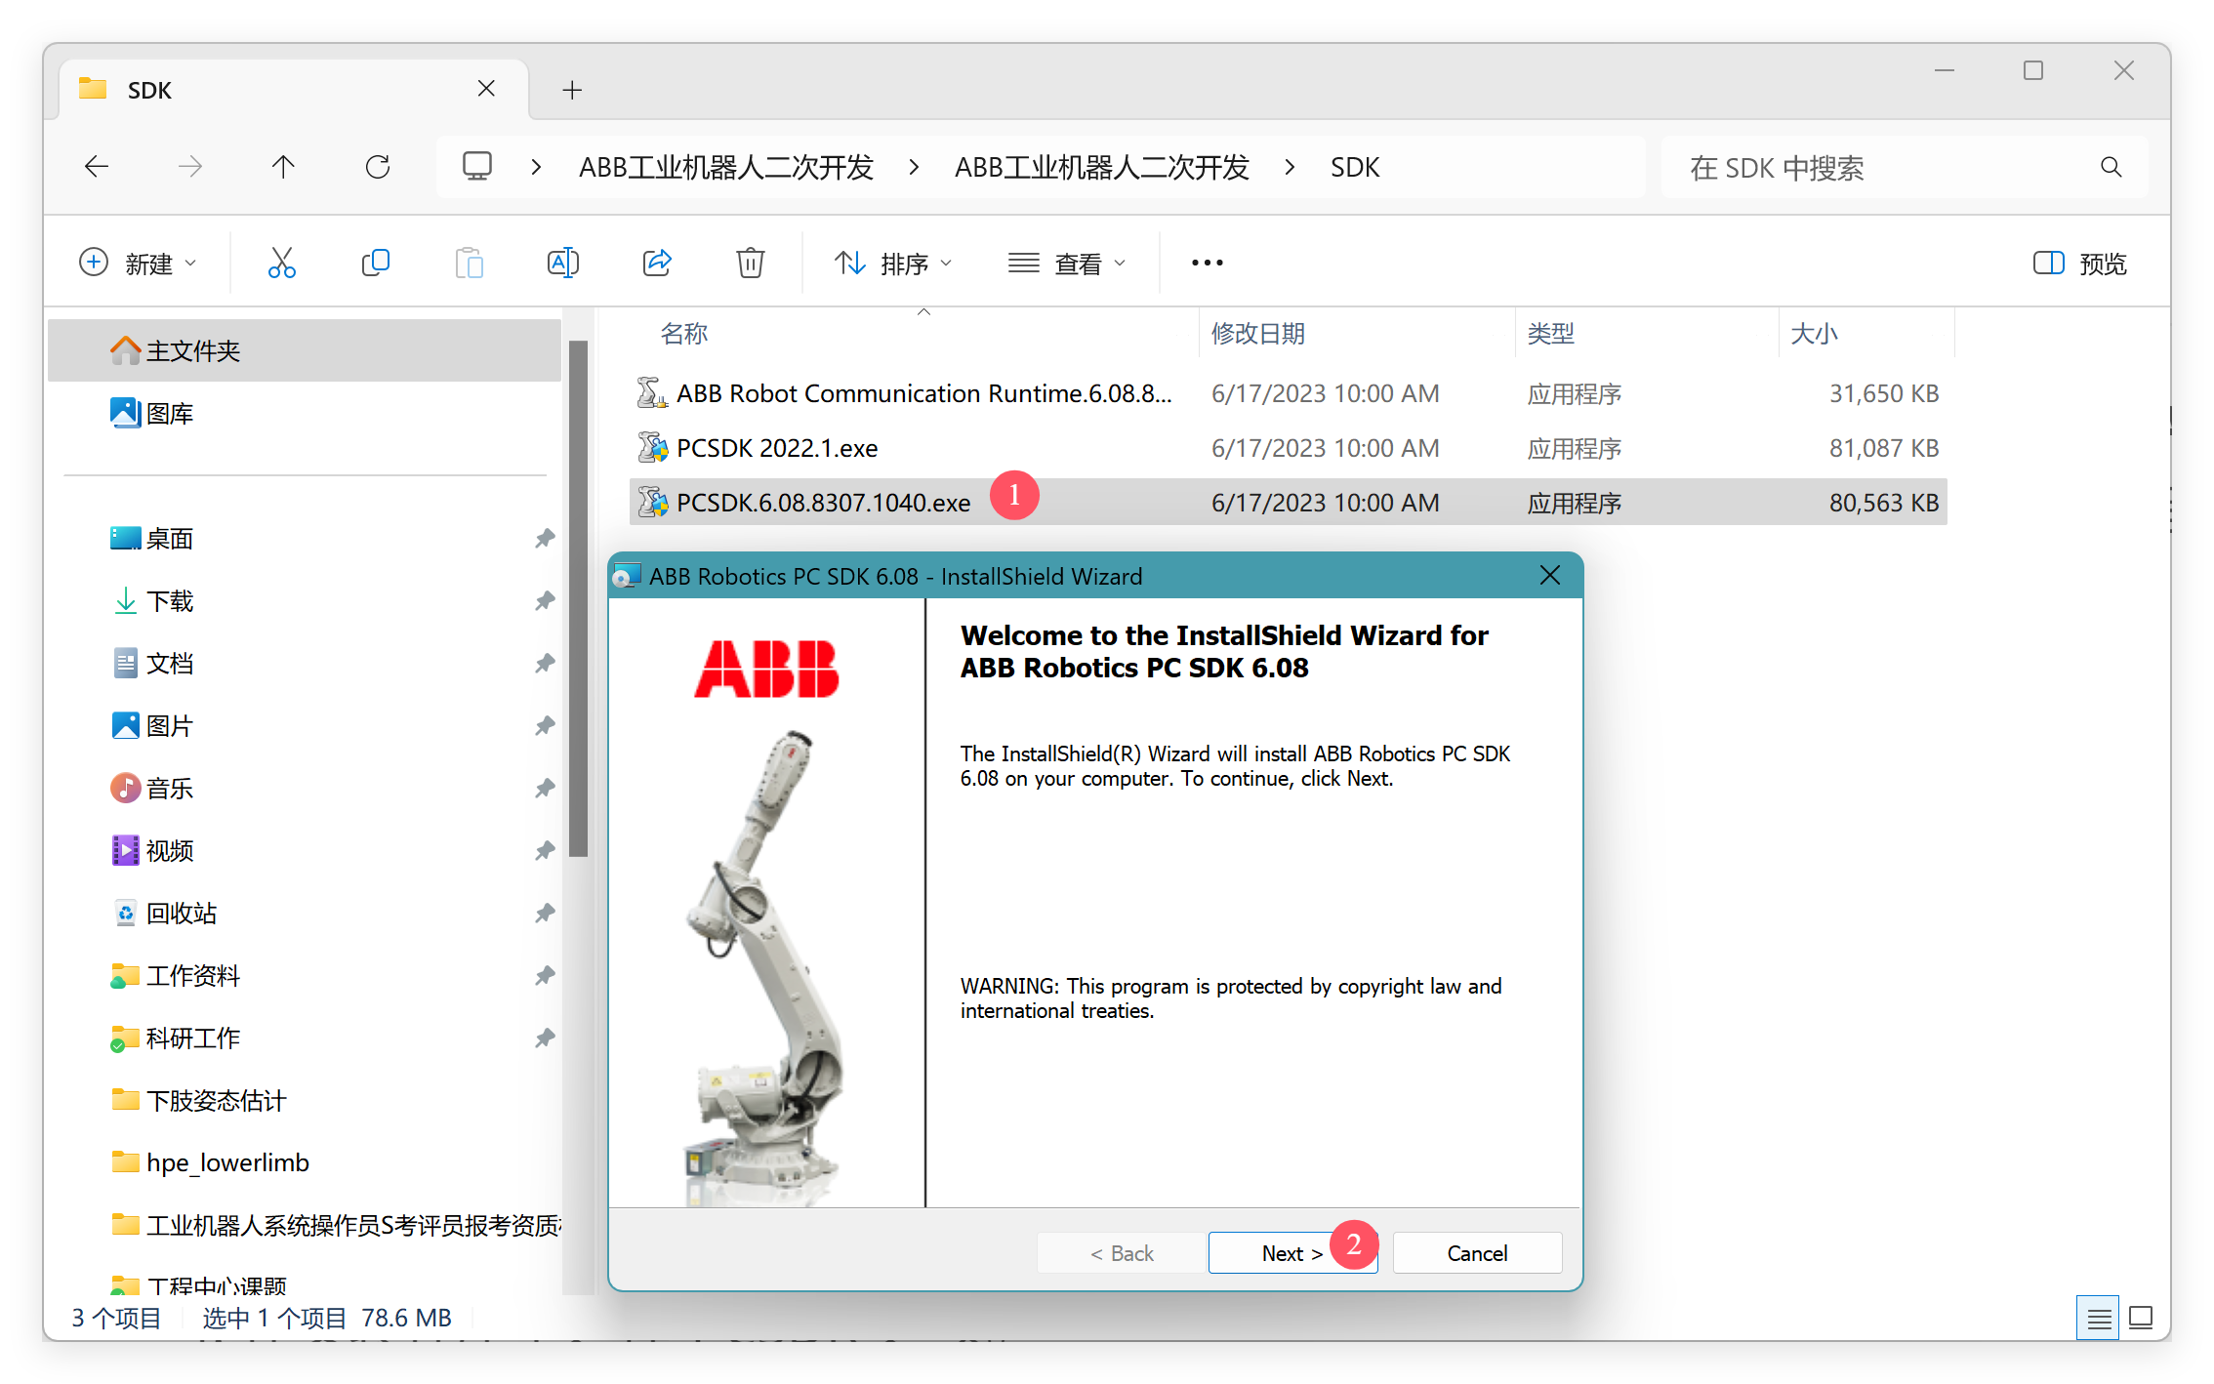Expand chevron before SDK breadcrumb
The image size is (2214, 1384).
click(1290, 167)
